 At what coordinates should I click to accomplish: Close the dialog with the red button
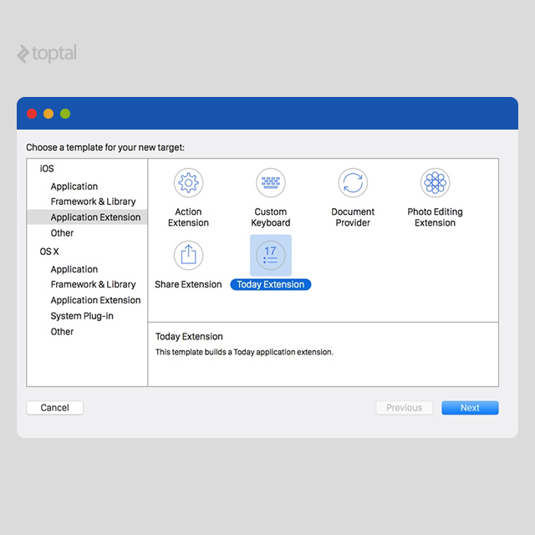click(32, 114)
